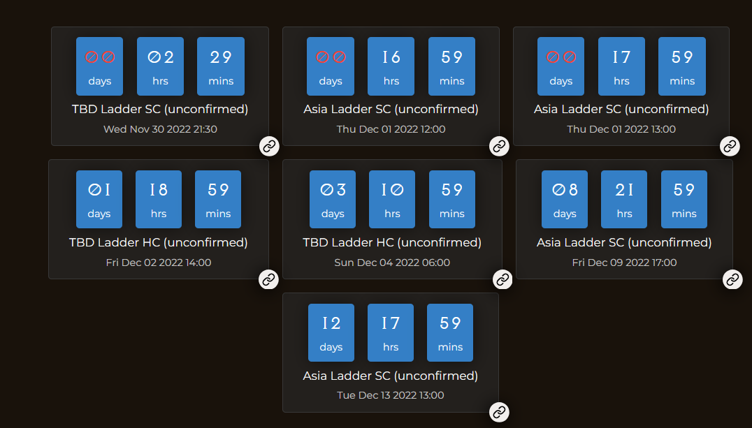752x428 pixels.
Task: Click link icon on Sun Dec 04 06:00 card
Action: coord(502,279)
